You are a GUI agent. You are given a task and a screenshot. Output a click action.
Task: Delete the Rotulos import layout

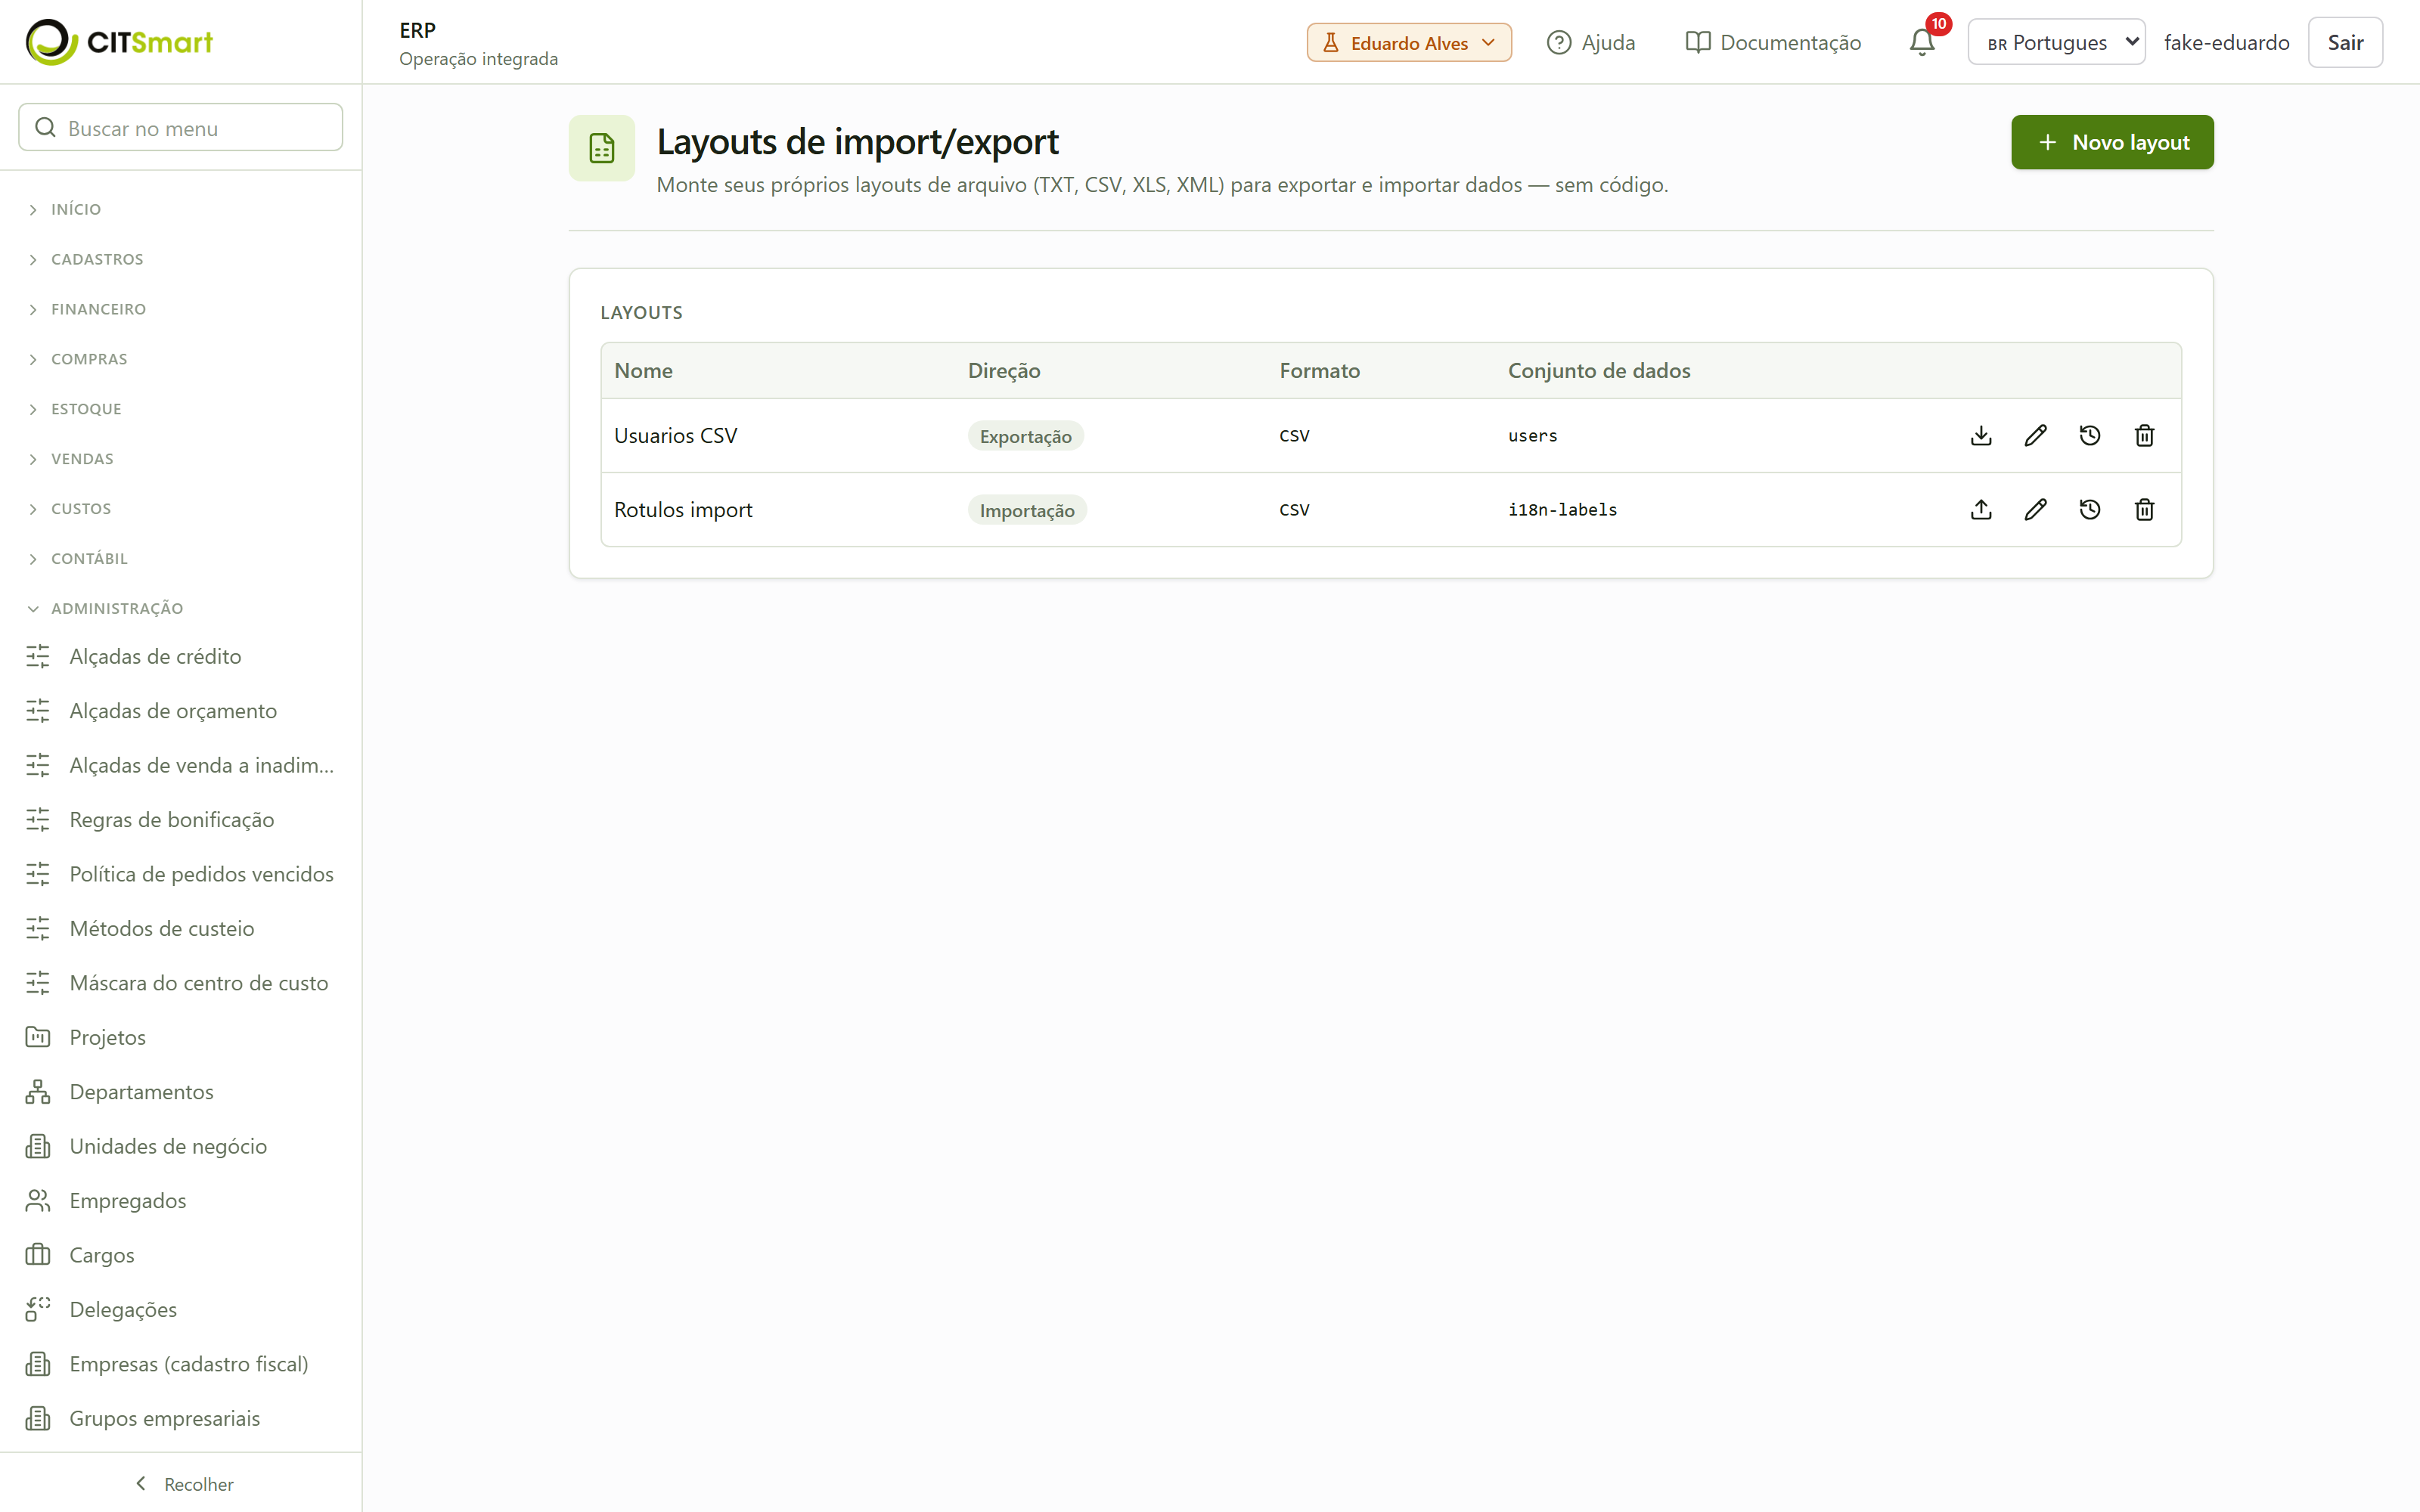click(2144, 509)
